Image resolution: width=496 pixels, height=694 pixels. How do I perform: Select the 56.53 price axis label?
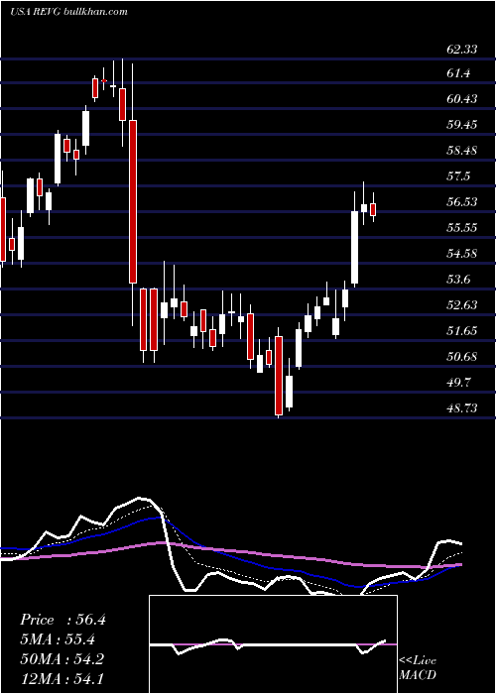point(462,202)
